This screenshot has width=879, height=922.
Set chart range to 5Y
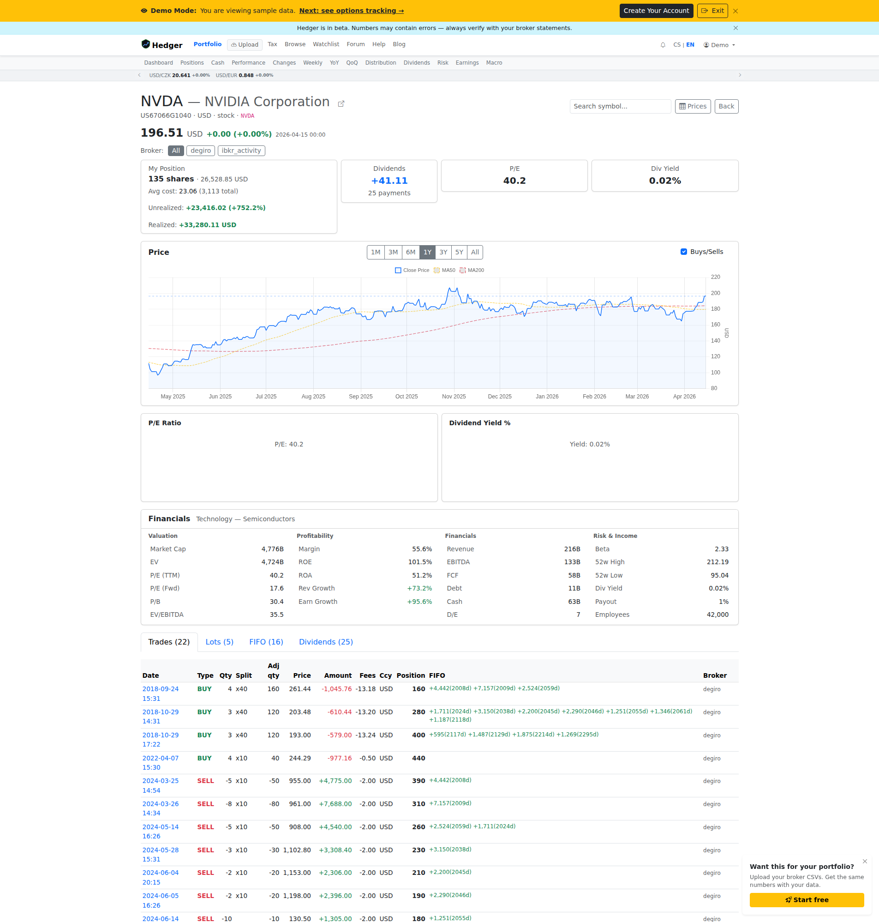459,252
